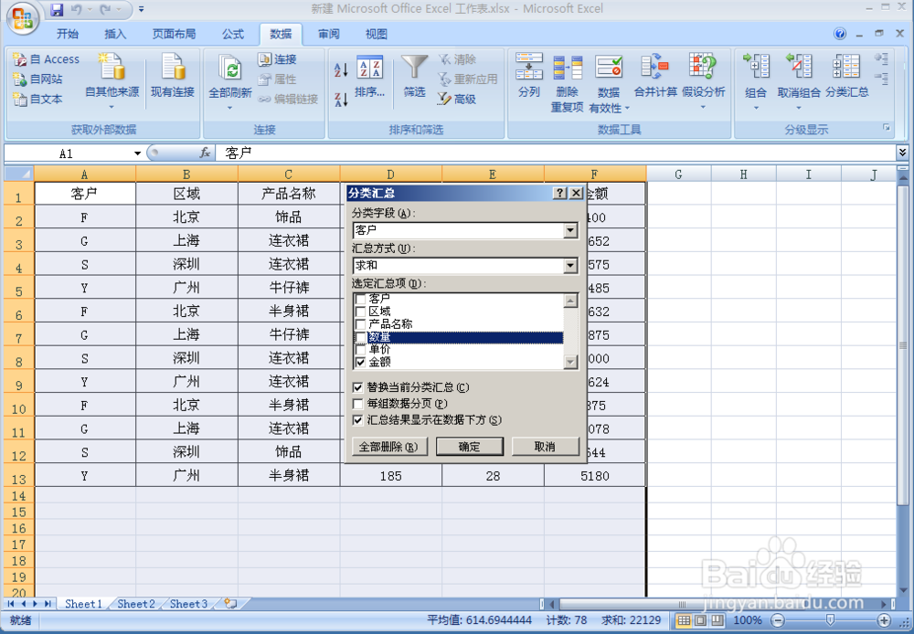Open the 开始 ribbon tab
This screenshot has height=634, width=914.
(x=68, y=34)
